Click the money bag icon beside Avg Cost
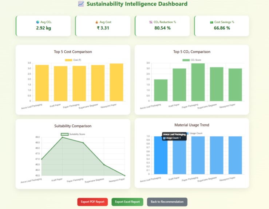 (x=97, y=22)
